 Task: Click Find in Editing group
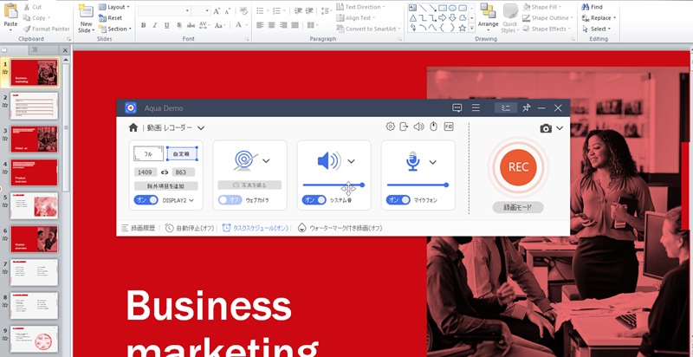coord(592,7)
